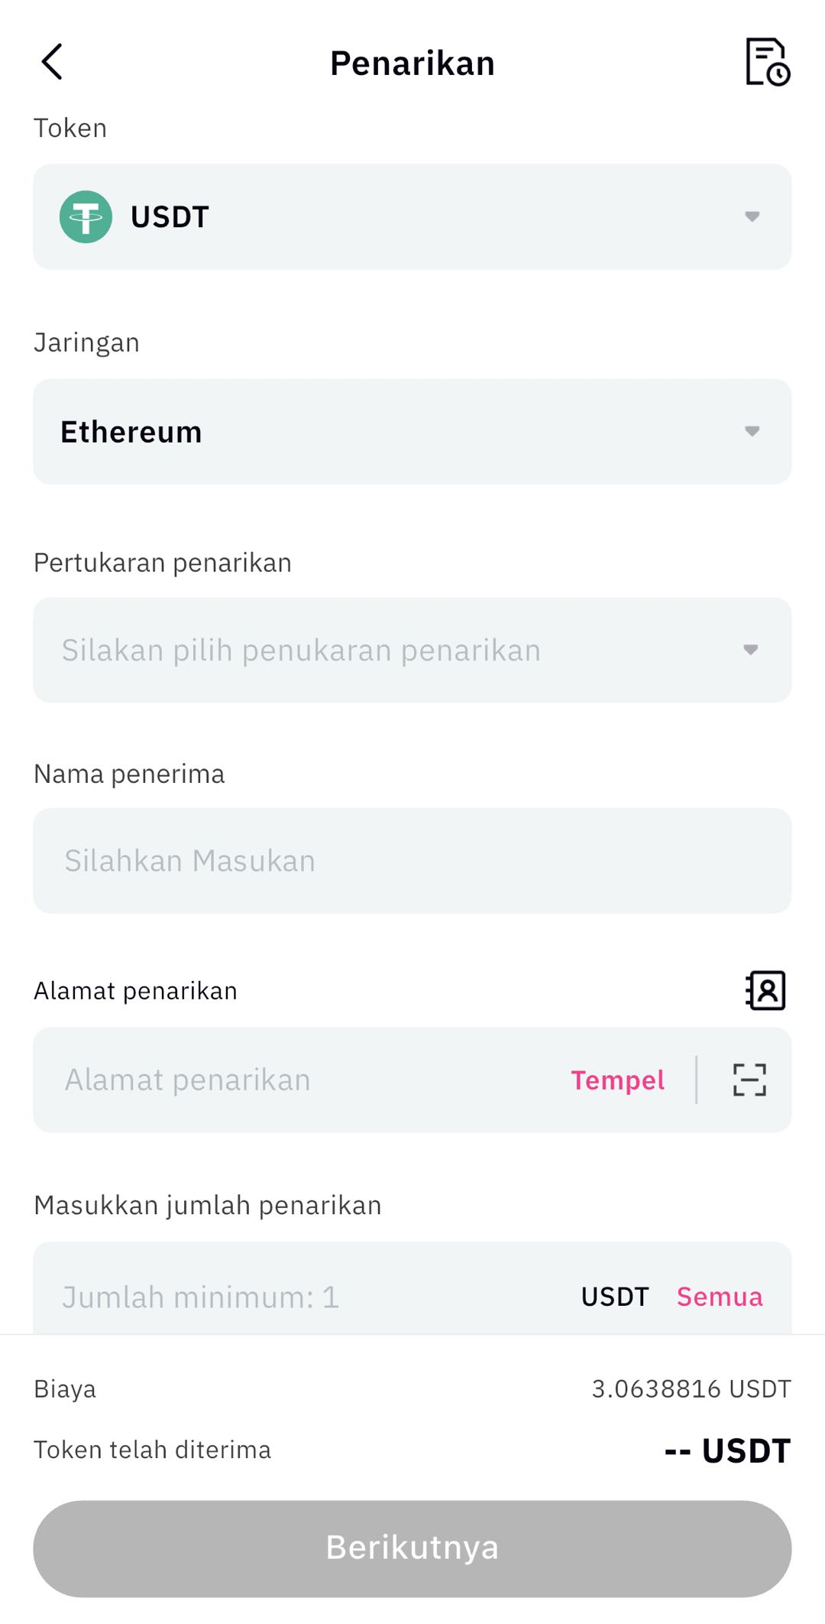Screen dimensions: 825x1624
Task: Expand the USDT token dropdown arrow
Action: 752,217
